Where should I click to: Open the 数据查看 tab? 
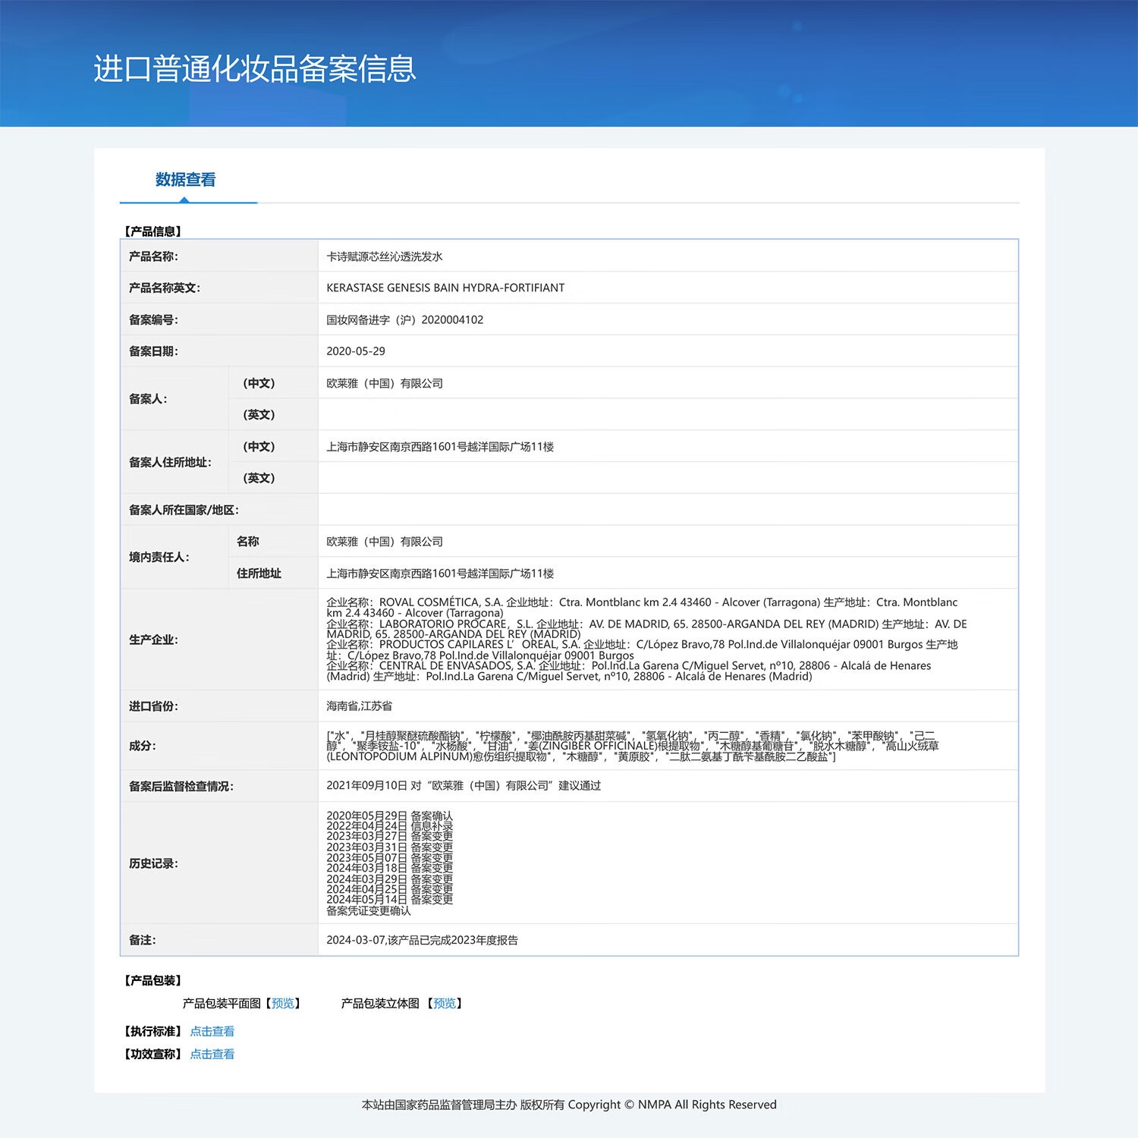click(x=185, y=180)
